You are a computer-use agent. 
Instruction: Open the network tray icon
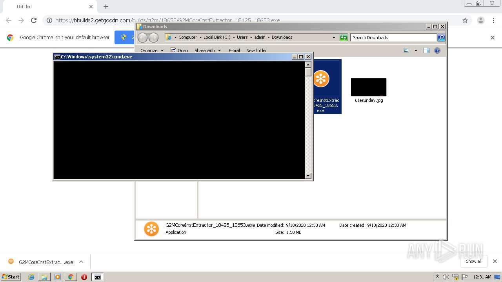455,277
